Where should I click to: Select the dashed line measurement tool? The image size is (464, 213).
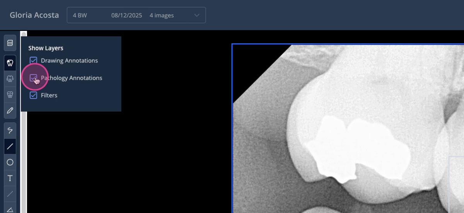10,194
